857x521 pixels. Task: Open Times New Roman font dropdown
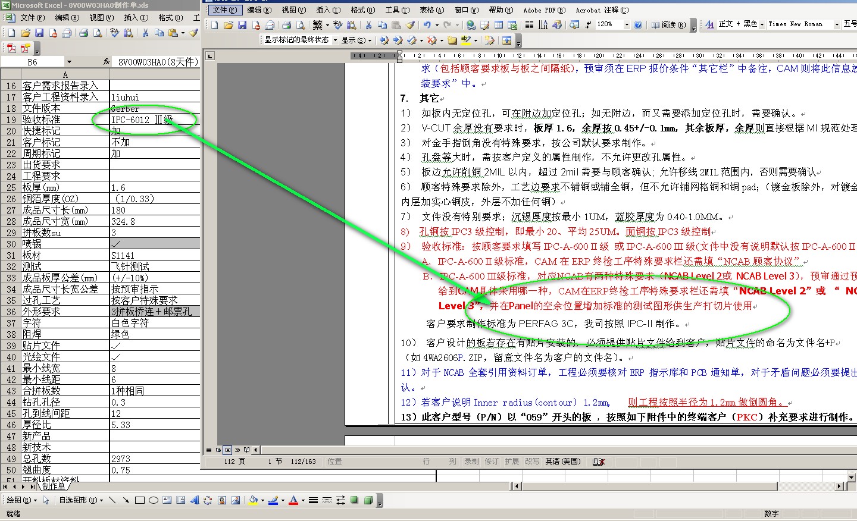[x=837, y=24]
